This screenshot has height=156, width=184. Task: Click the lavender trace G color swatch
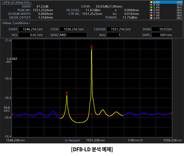tap(151, 18)
